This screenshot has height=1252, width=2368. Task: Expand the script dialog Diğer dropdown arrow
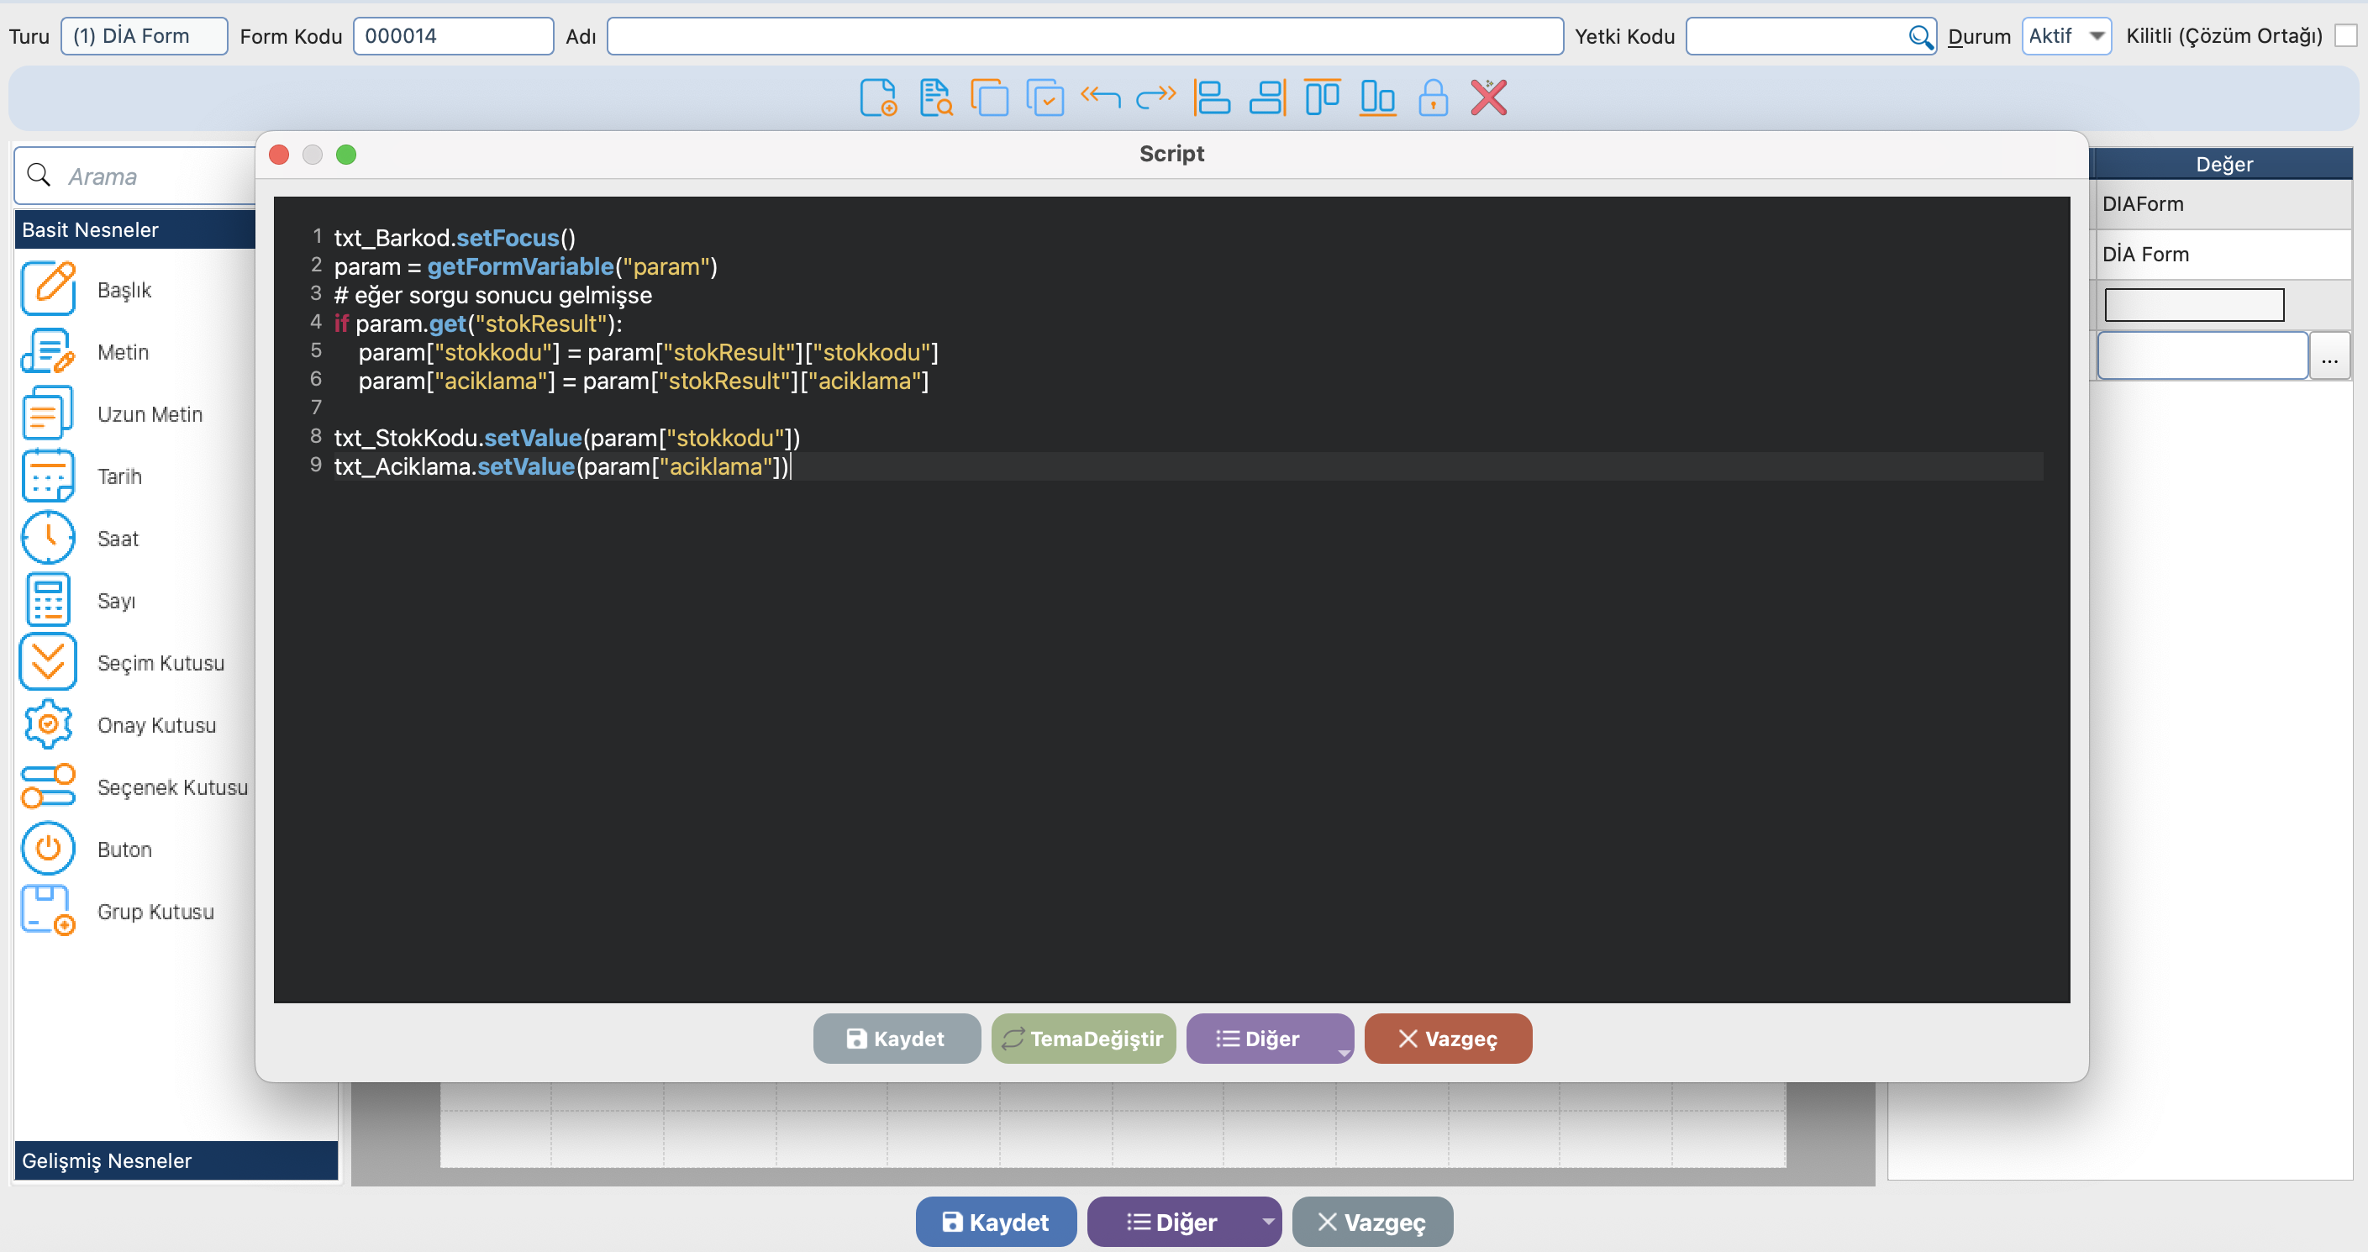(1342, 1053)
